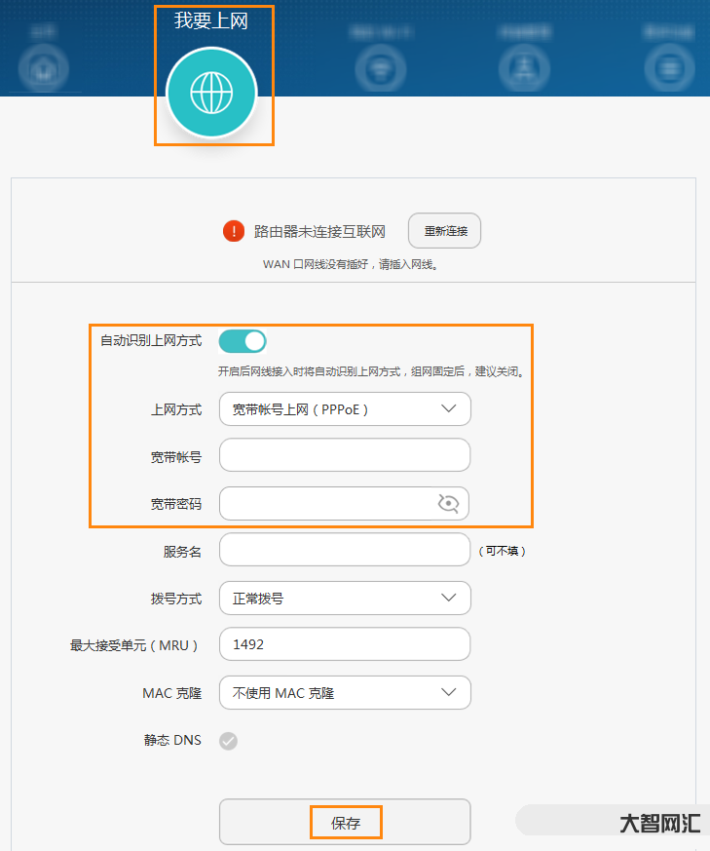Open the blurred home icon tab
Viewport: 710px width, 851px height.
(42, 69)
